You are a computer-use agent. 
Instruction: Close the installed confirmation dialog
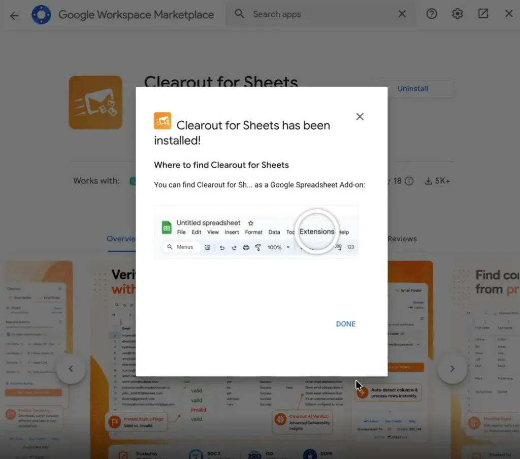point(360,116)
